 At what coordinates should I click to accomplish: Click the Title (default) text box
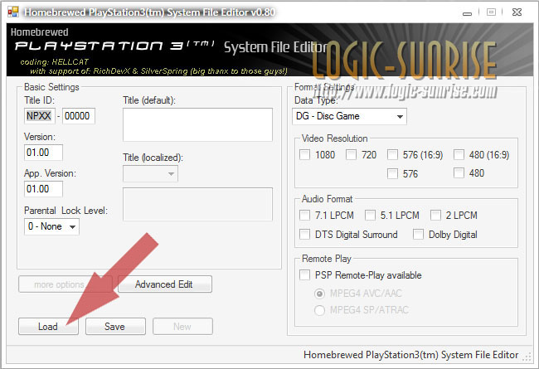197,124
